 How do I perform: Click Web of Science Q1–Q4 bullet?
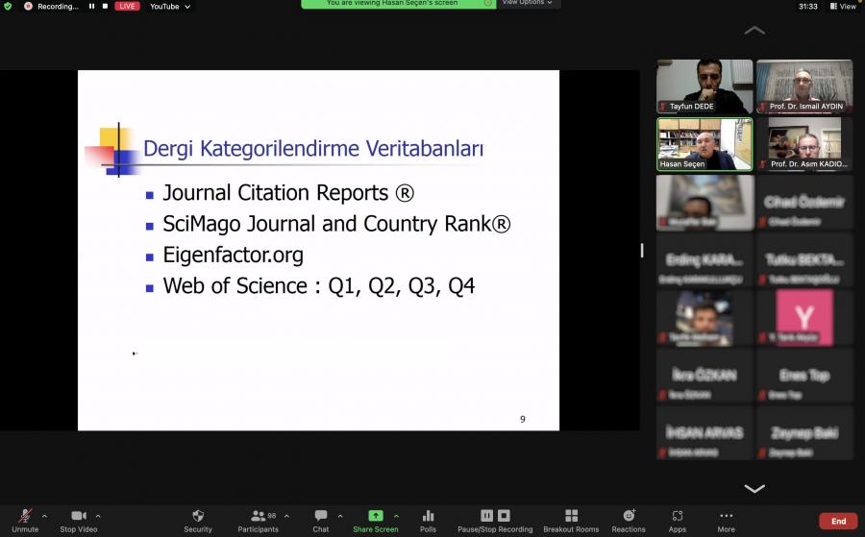coord(318,285)
